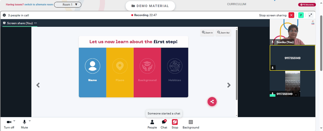Click the red stop screen sharing X button
This screenshot has width=323, height=131.
[x=291, y=15]
